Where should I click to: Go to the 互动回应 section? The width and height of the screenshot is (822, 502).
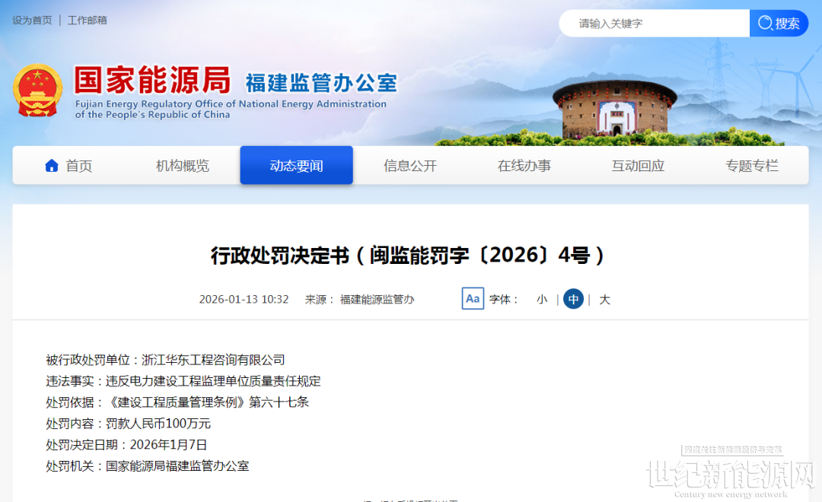(638, 166)
